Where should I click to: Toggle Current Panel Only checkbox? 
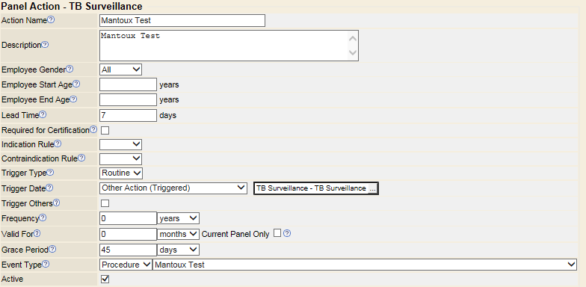tap(277, 233)
